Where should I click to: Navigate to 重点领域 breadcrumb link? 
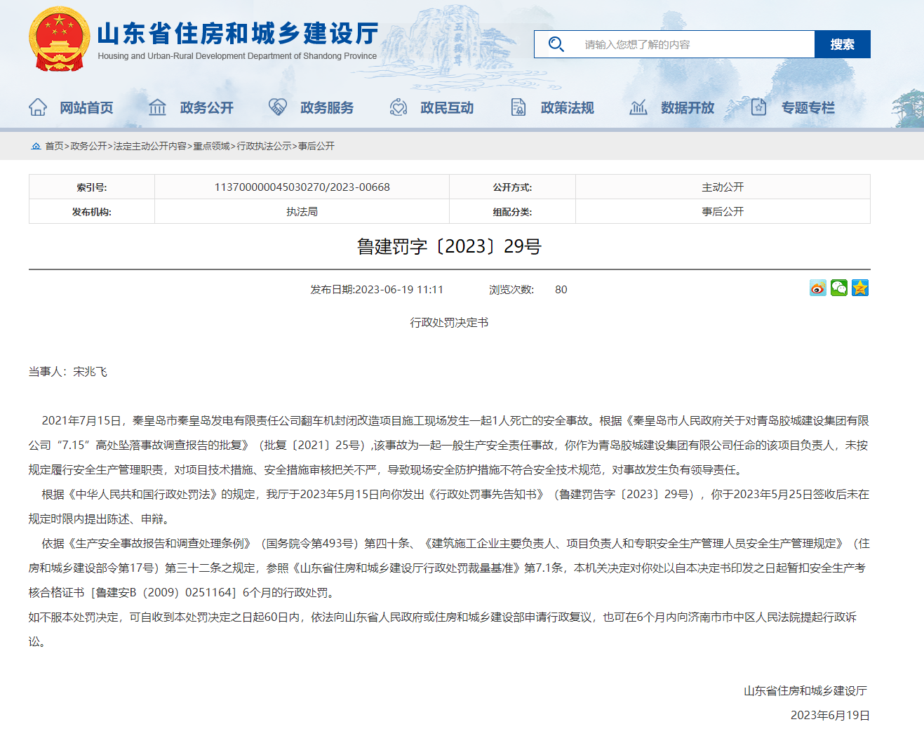click(x=211, y=146)
